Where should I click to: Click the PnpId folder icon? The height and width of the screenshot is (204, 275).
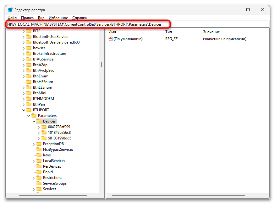click(39, 172)
